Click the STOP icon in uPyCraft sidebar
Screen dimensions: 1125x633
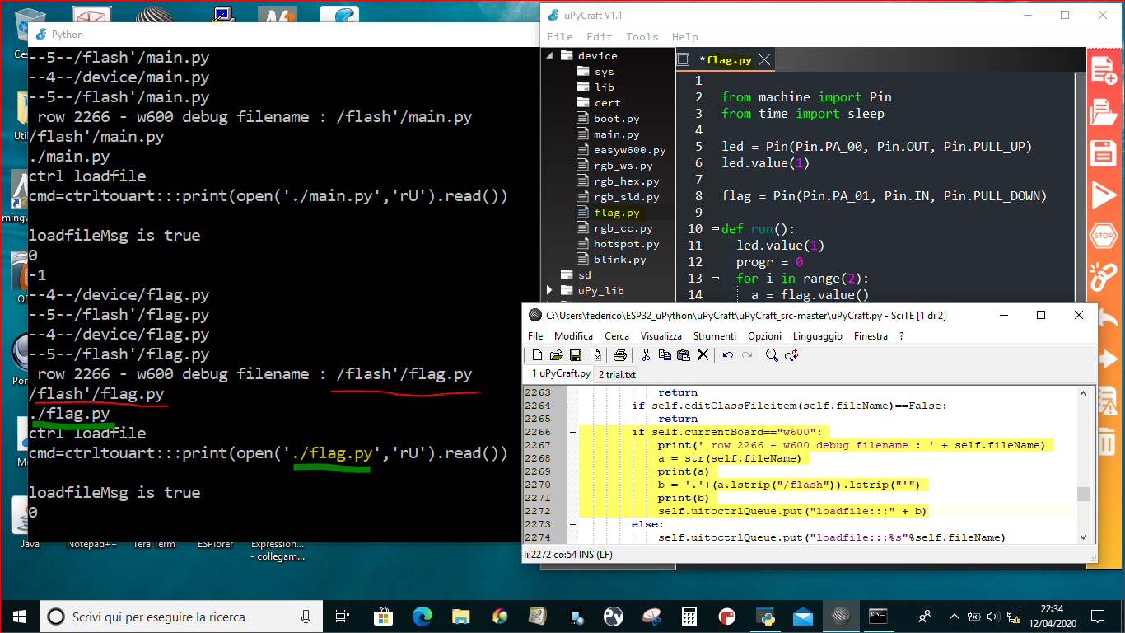[1104, 236]
